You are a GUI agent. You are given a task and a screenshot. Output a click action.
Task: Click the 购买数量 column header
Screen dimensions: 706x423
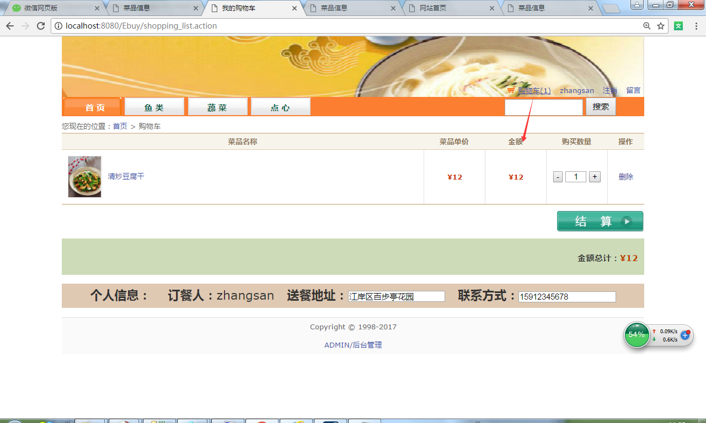[576, 142]
